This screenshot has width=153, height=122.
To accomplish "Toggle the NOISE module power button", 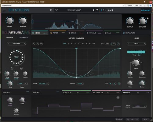I will pos(33,33).
